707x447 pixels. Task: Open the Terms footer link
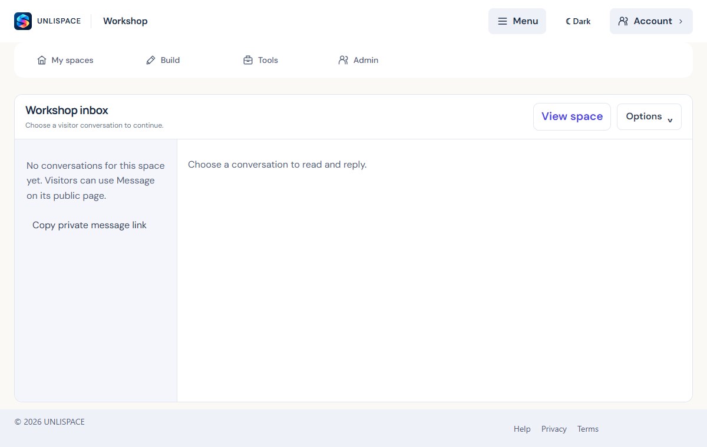coord(588,429)
